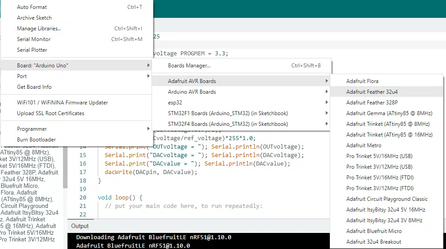Image resolution: width=446 pixels, height=249 pixels.
Task: Click the "put your main code here" comment
Action: (184, 206)
